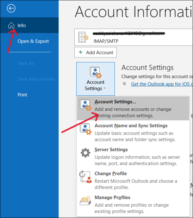Open Manage Profiles option
Screen dimensions: 193x218
[x=133, y=204]
